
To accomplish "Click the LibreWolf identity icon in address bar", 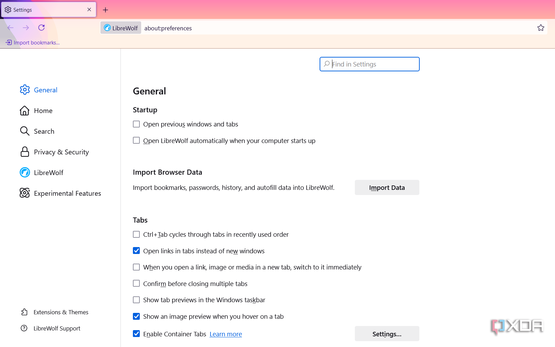I will point(107,28).
